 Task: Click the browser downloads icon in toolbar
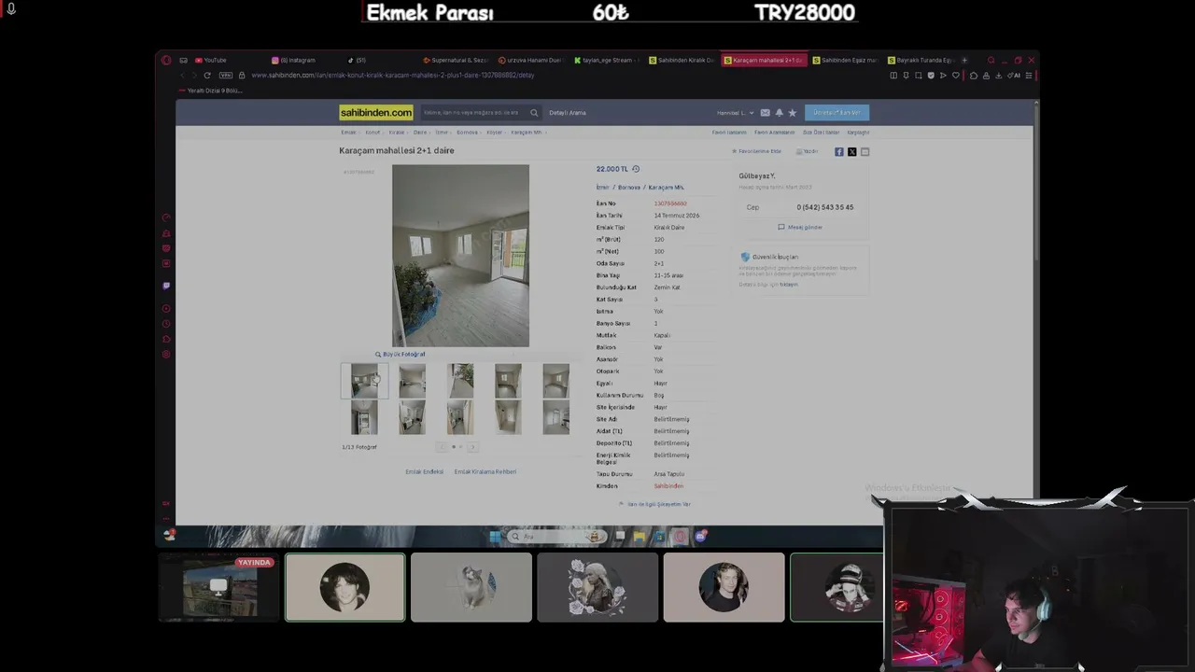click(x=998, y=75)
